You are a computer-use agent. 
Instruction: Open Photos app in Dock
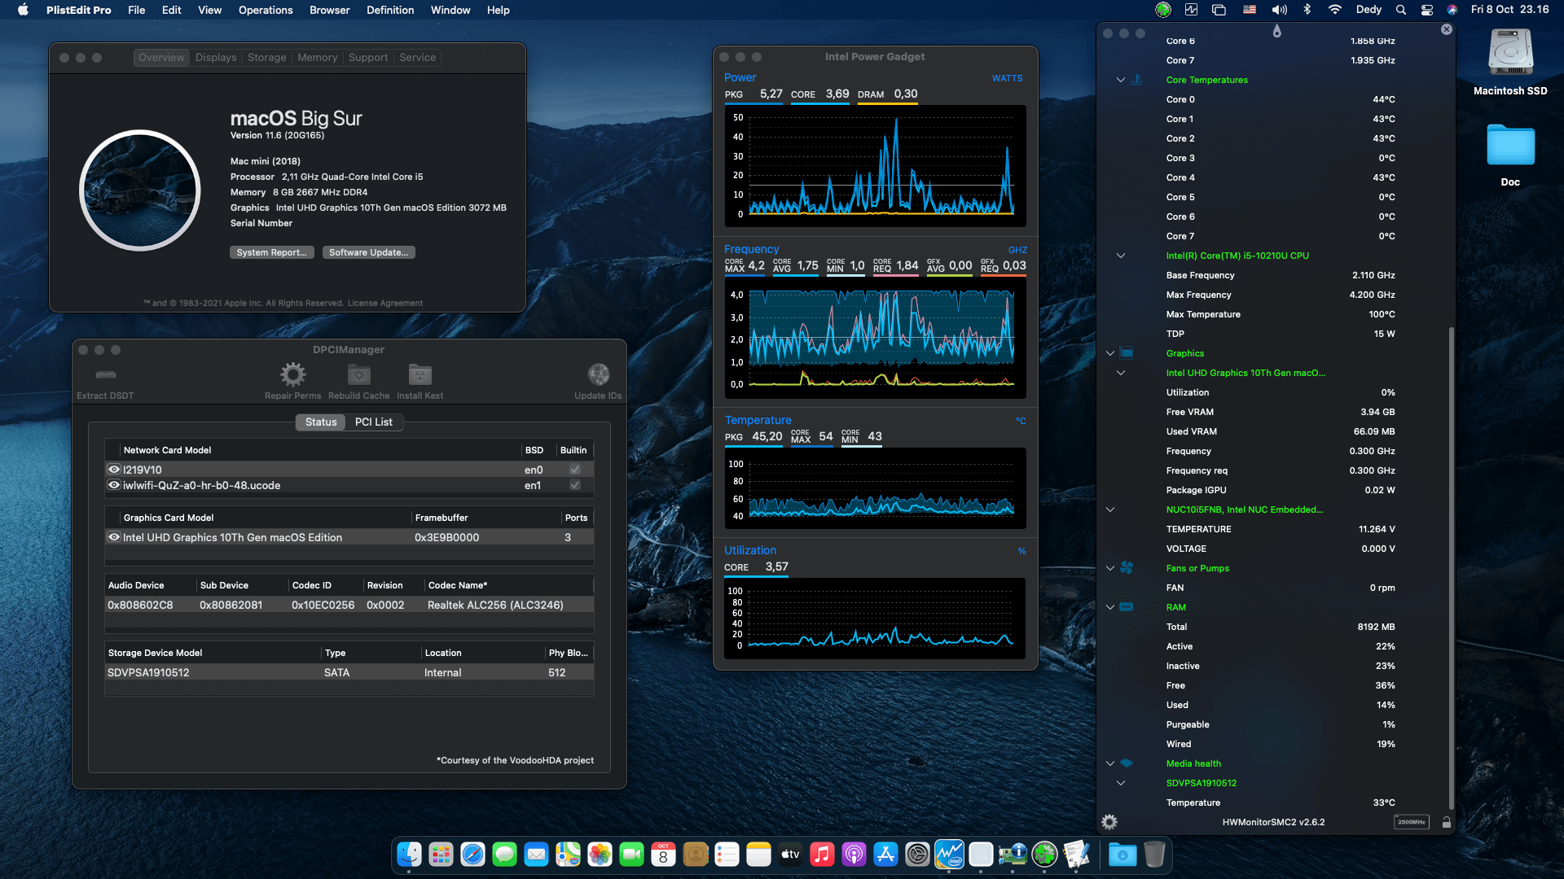[x=600, y=855]
